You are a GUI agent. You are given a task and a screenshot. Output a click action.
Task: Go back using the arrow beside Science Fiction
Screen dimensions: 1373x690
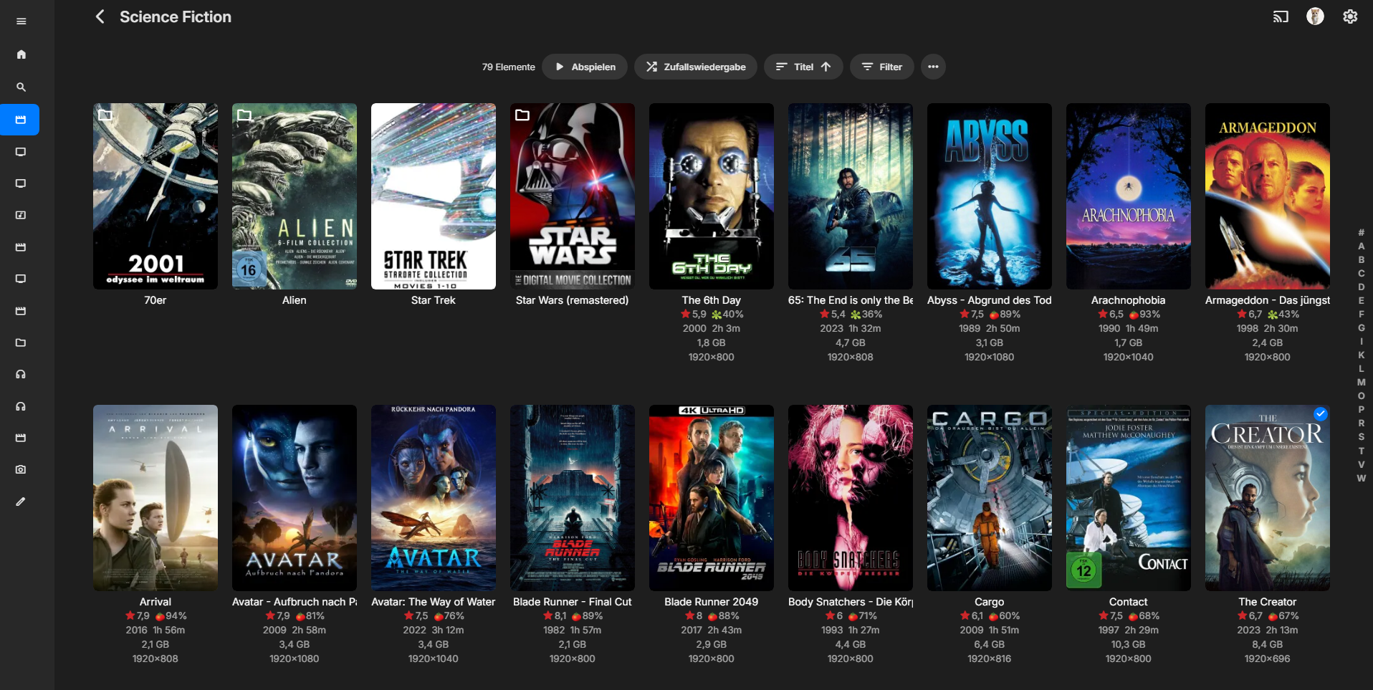pyautogui.click(x=100, y=16)
